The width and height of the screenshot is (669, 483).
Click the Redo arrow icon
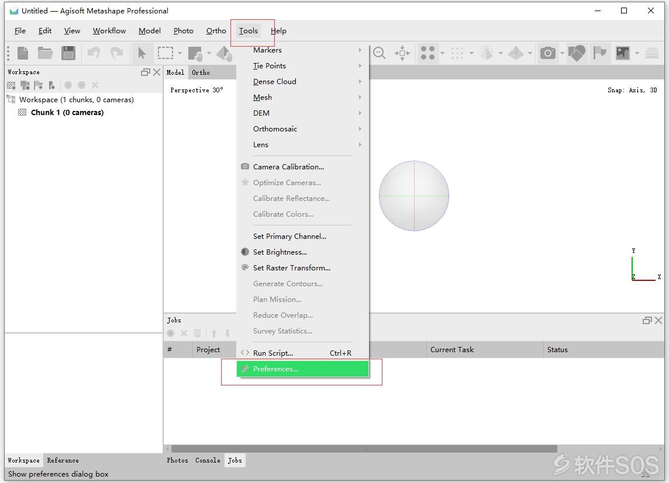(x=116, y=53)
